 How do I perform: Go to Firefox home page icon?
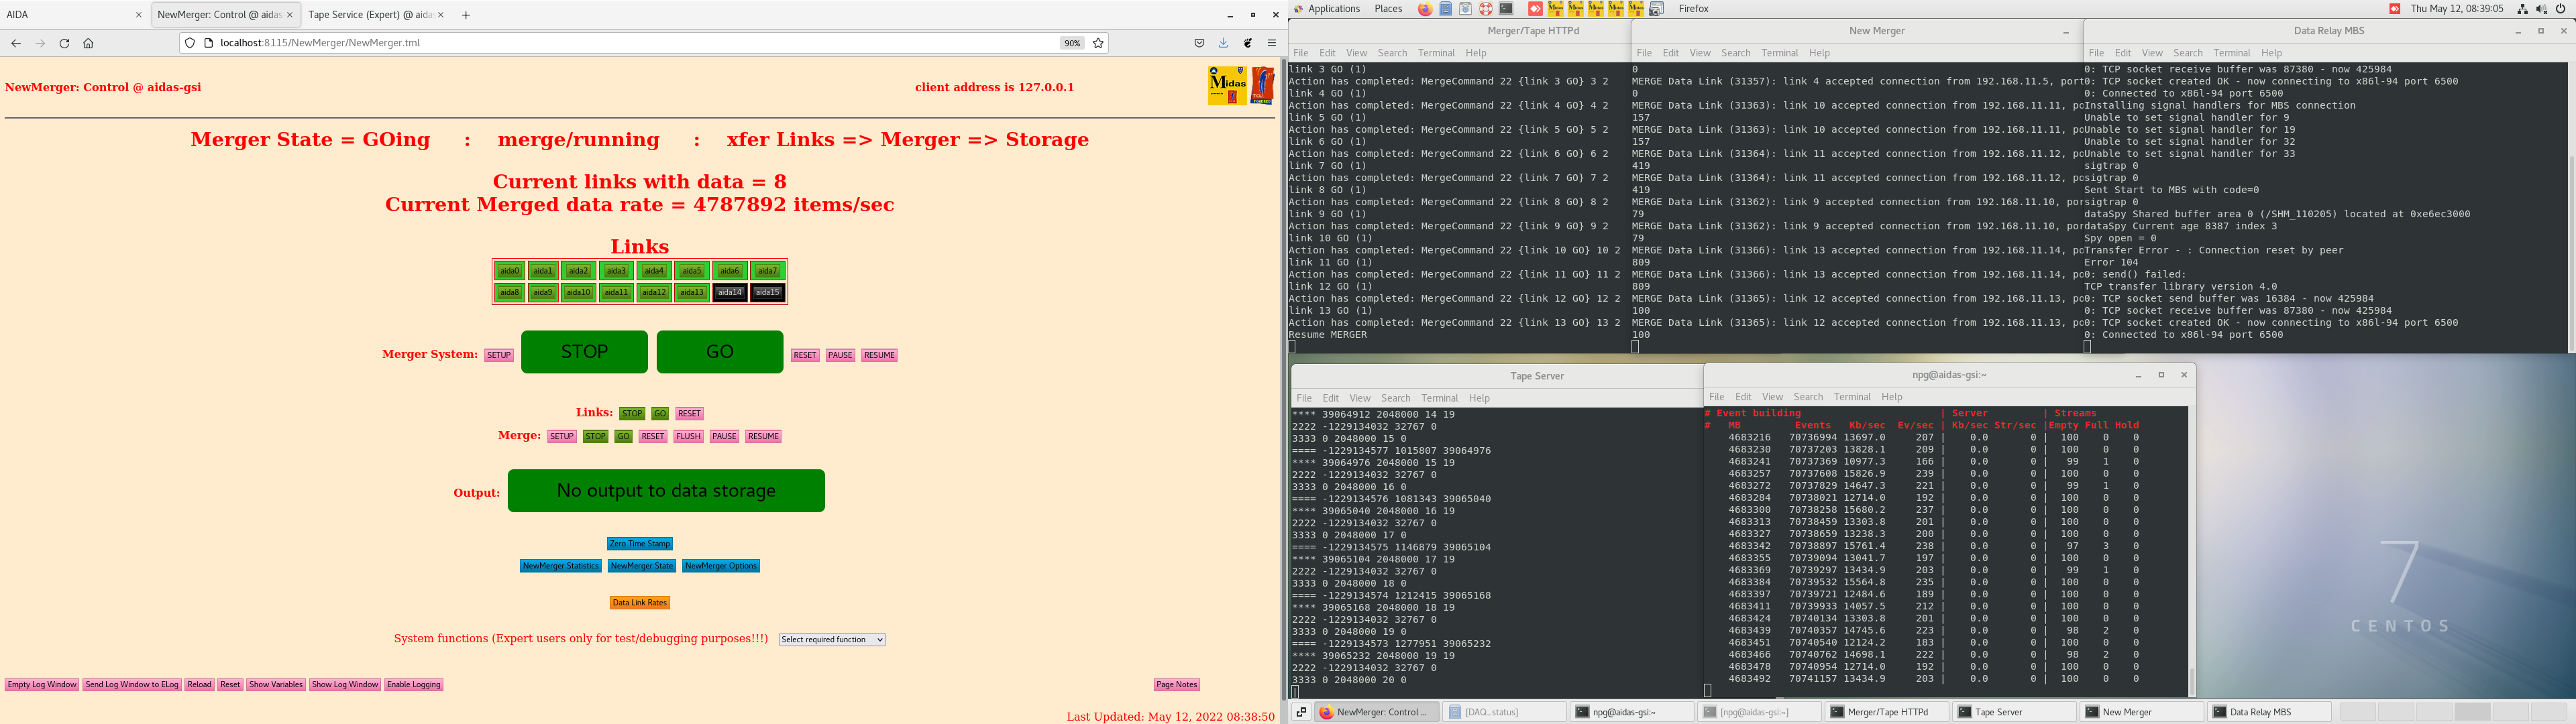click(x=88, y=43)
